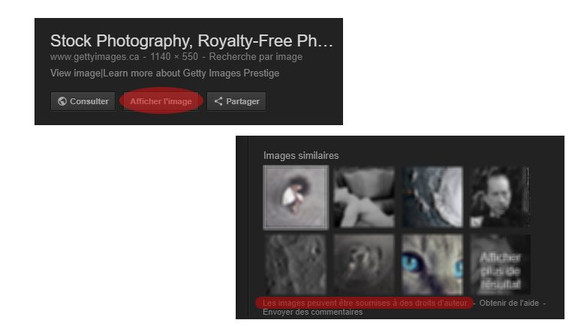Click the share icon beside Partager
Viewport: 578px width, 326px height.
(x=218, y=101)
